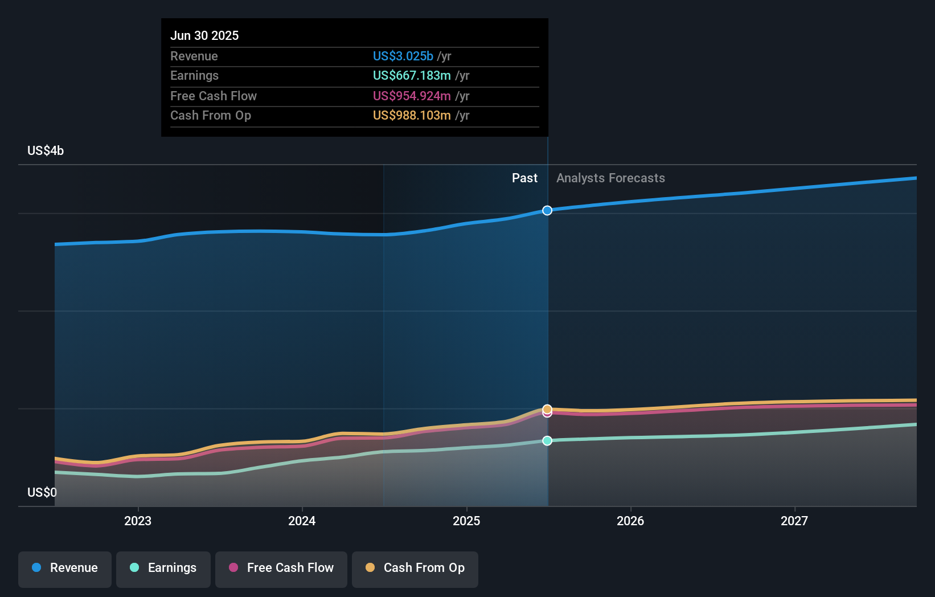935x597 pixels.
Task: Click the 2026 x-axis label
Action: (x=630, y=521)
